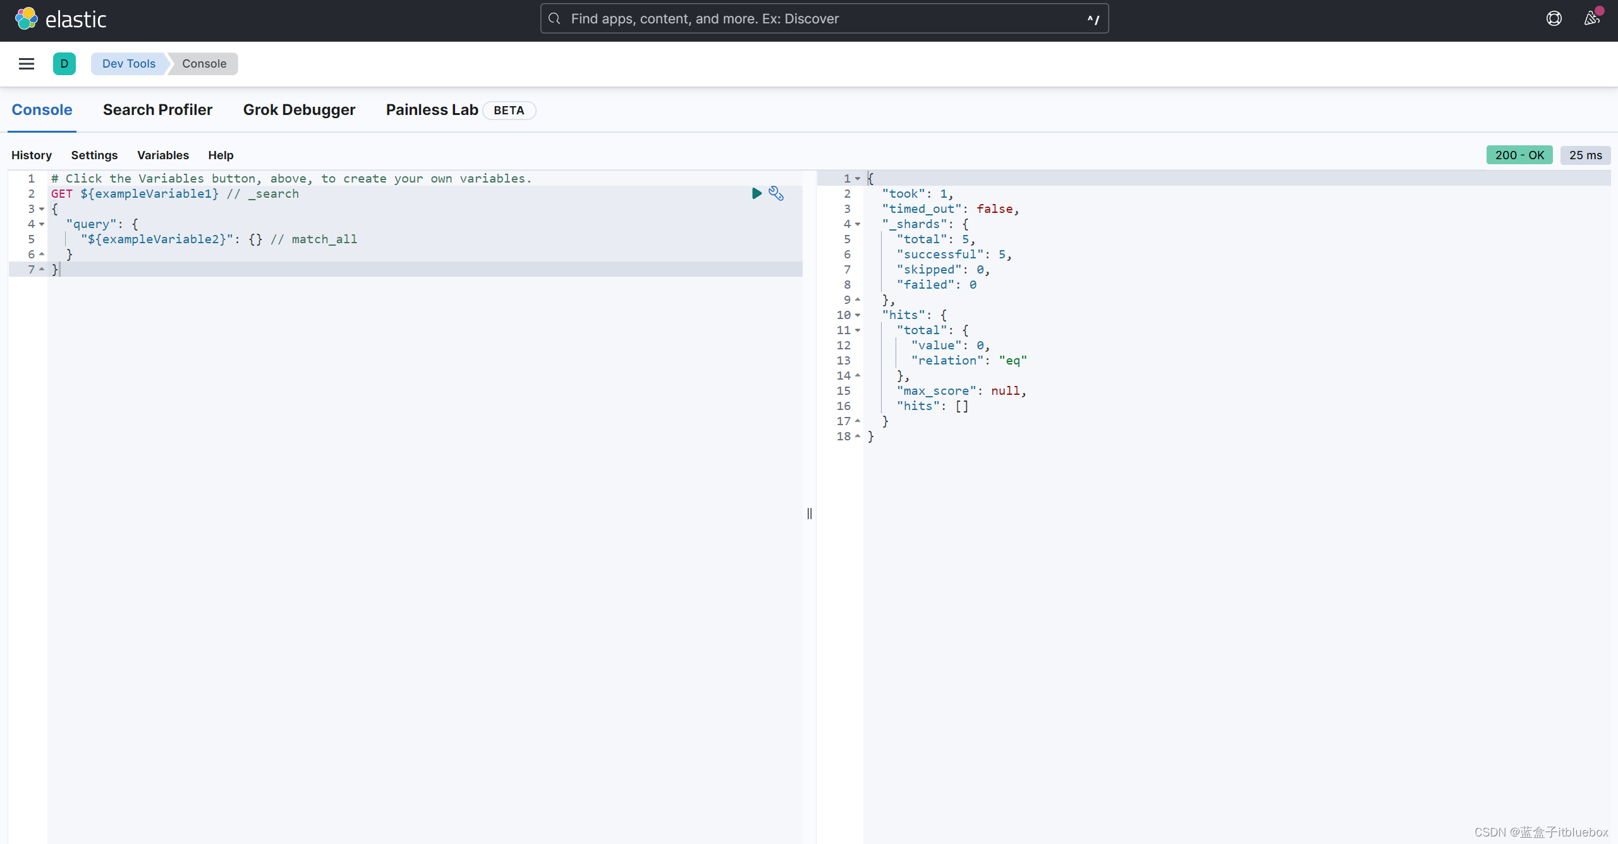Collapse the query block at line 4
1618x844 pixels.
(x=42, y=224)
